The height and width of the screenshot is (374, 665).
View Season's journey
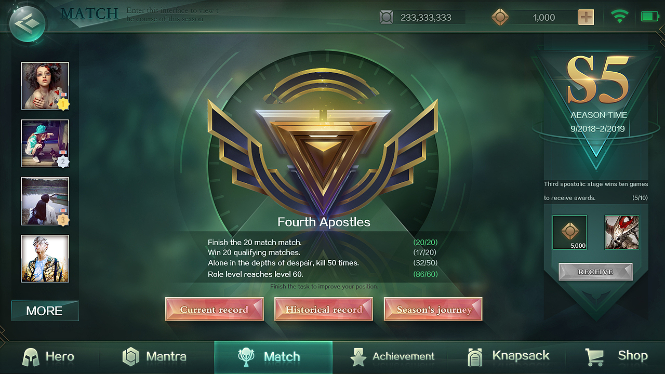433,309
